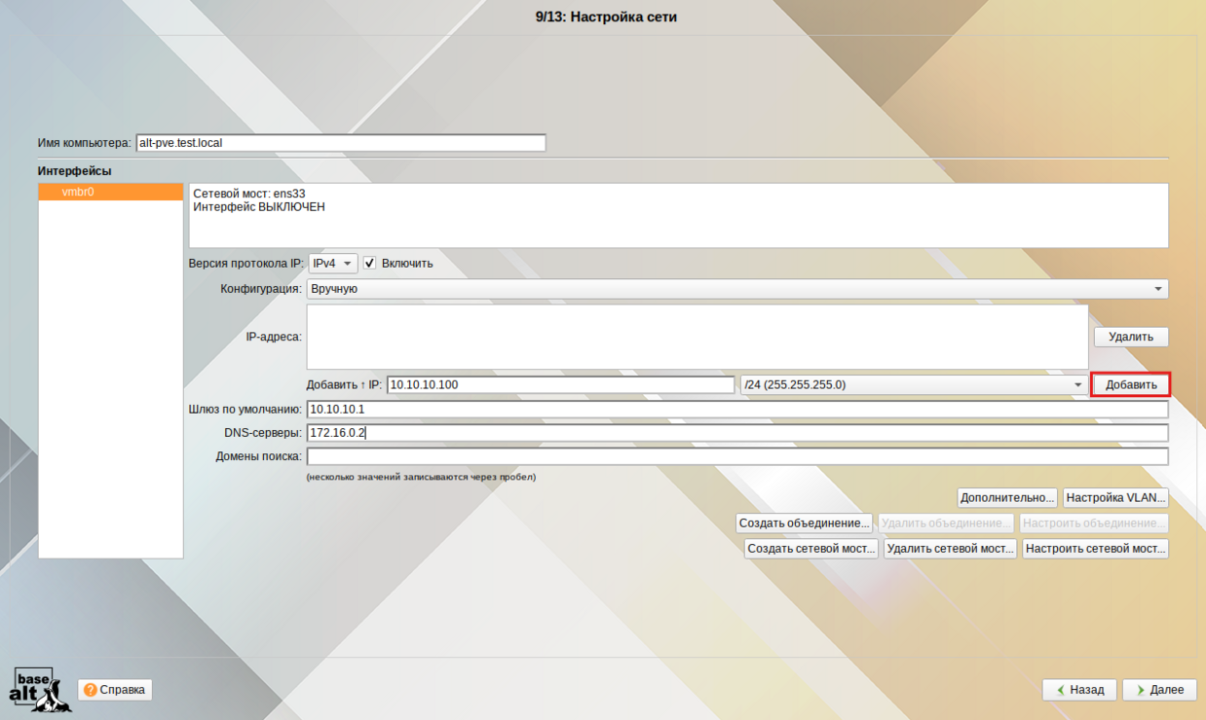
Task: Click Удалить сетевой мост button
Action: click(950, 549)
